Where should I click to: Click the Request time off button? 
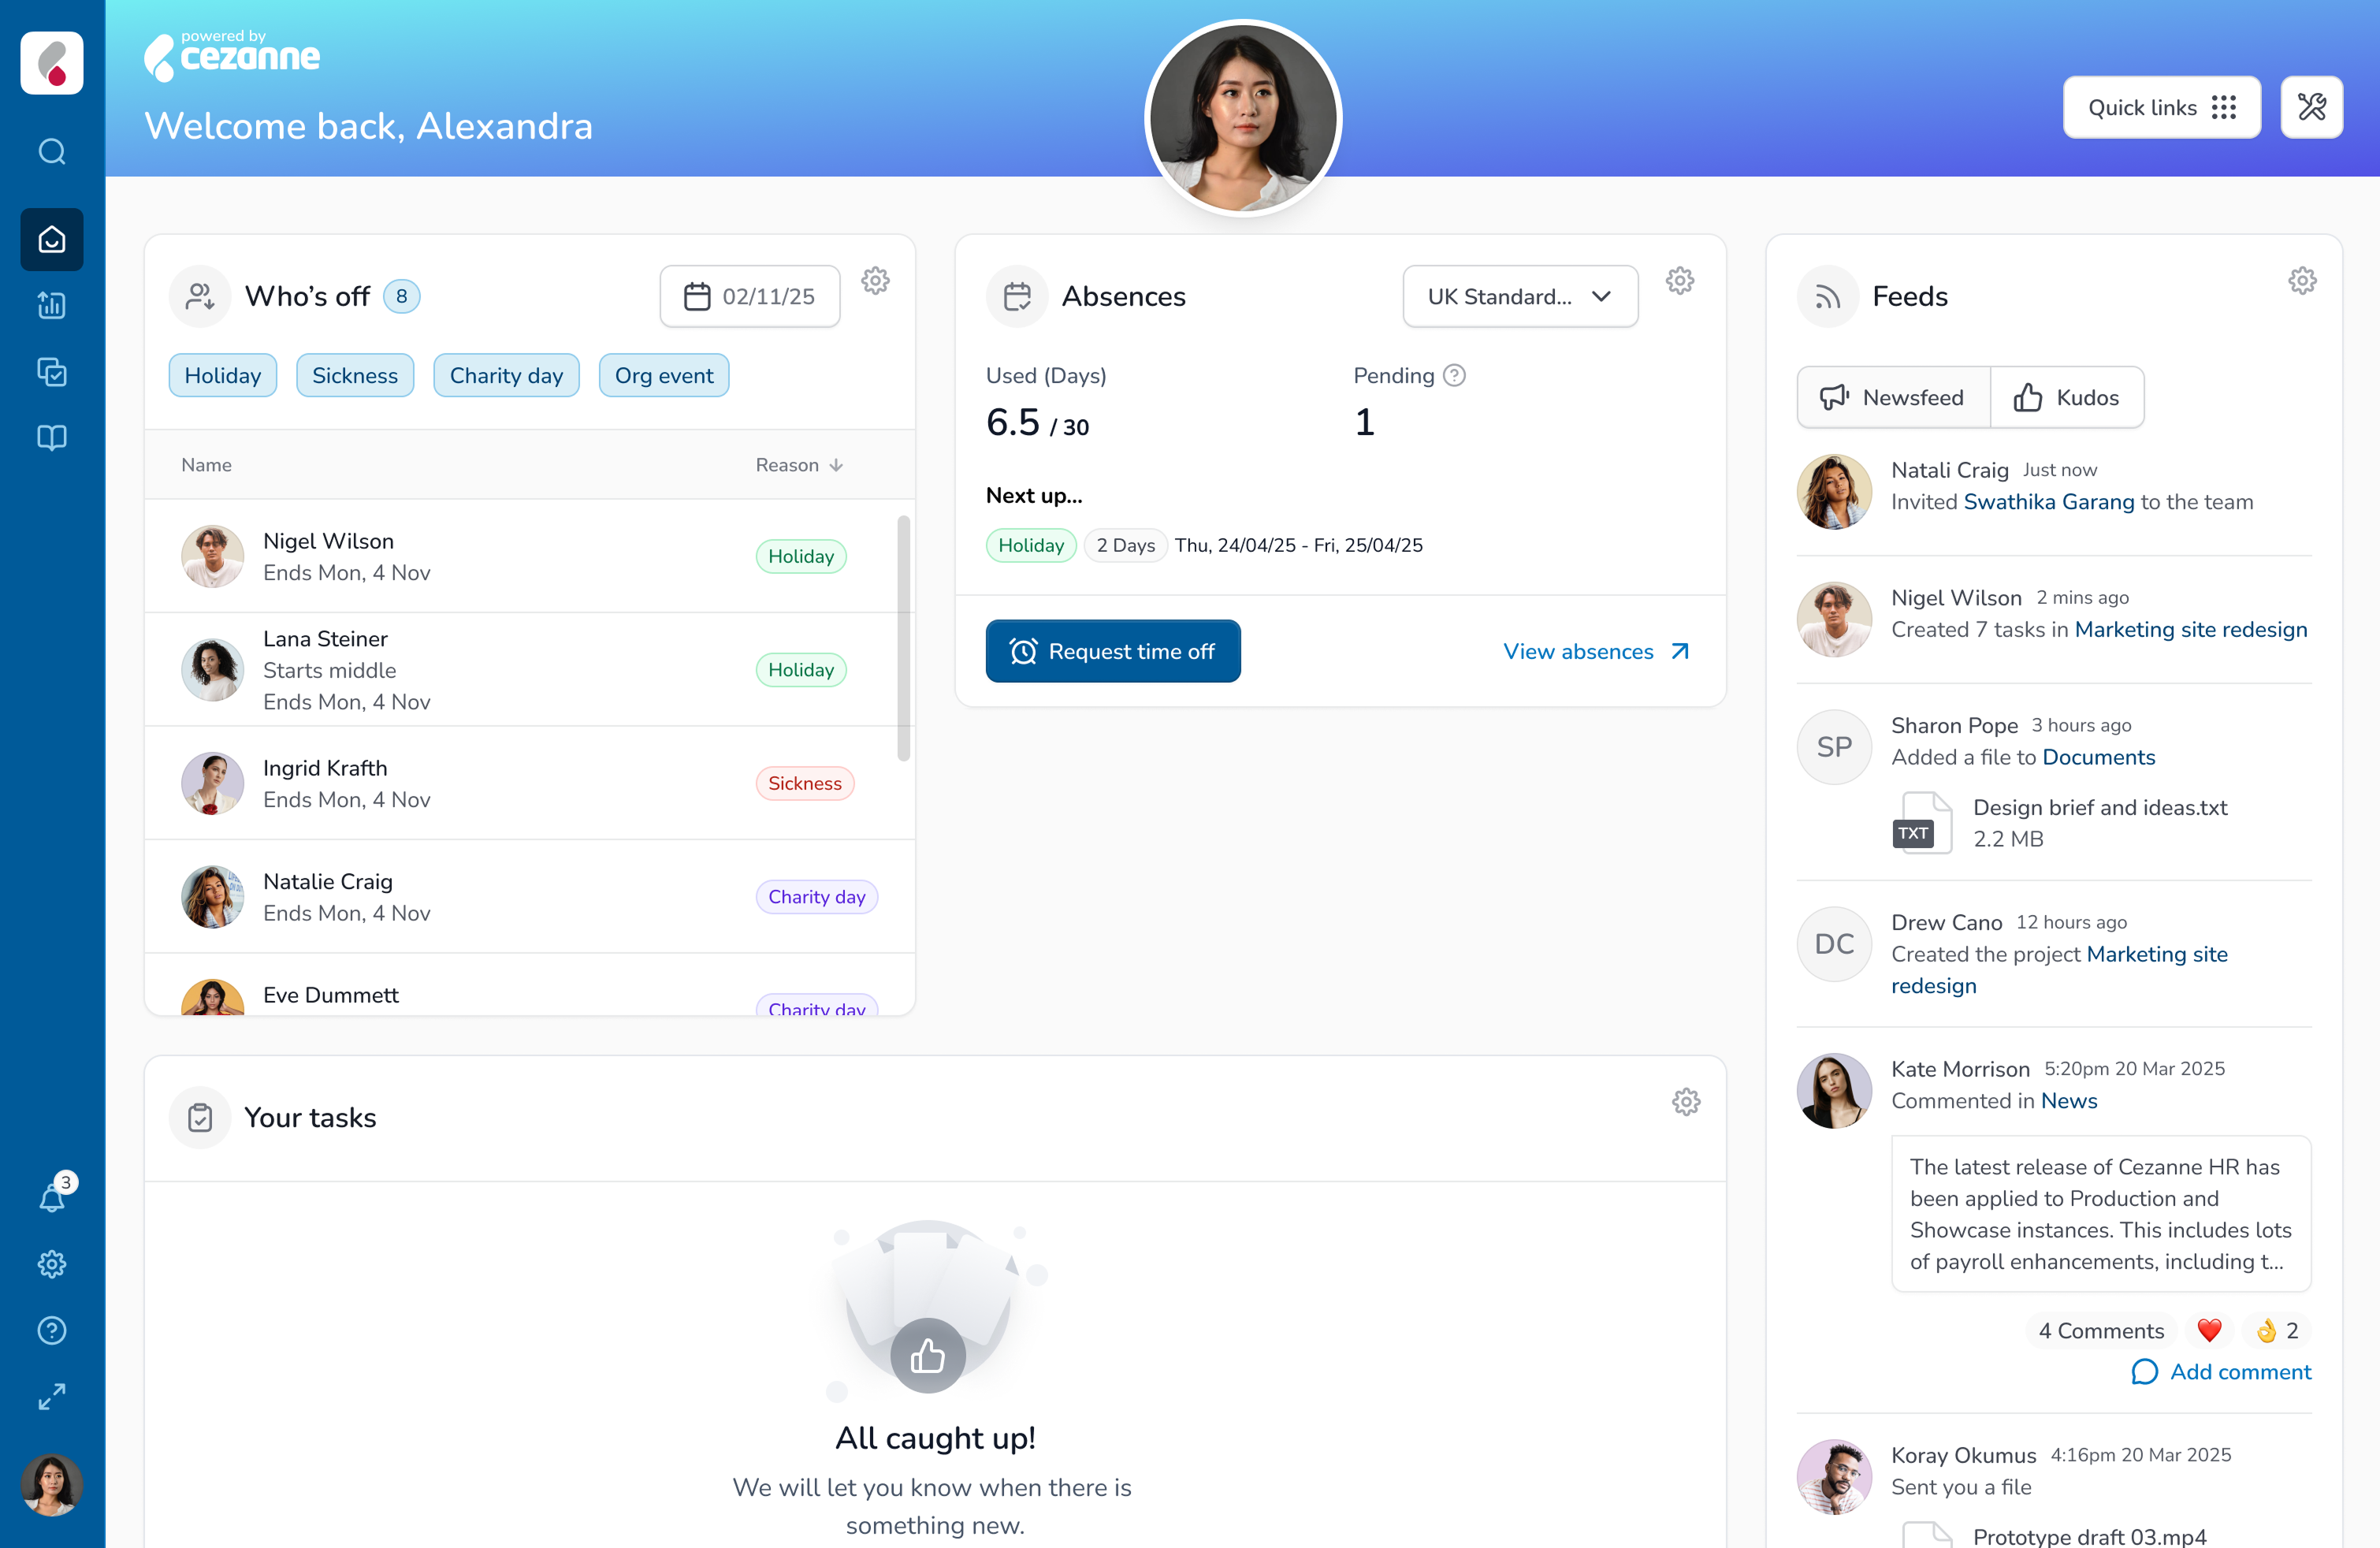1113,651
